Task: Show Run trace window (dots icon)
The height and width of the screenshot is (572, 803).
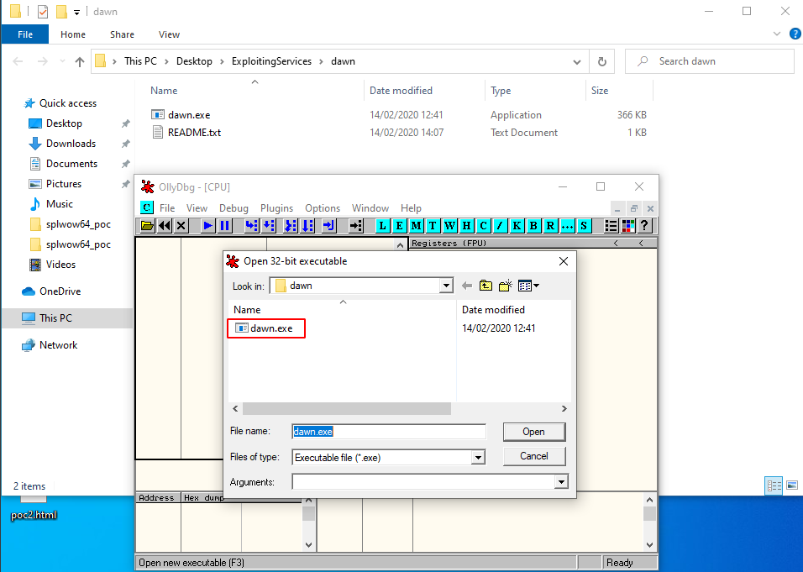Action: coord(568,225)
